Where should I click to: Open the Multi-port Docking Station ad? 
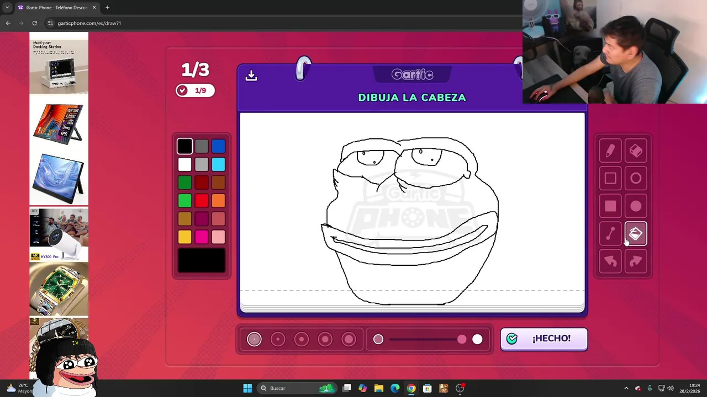pos(59,63)
